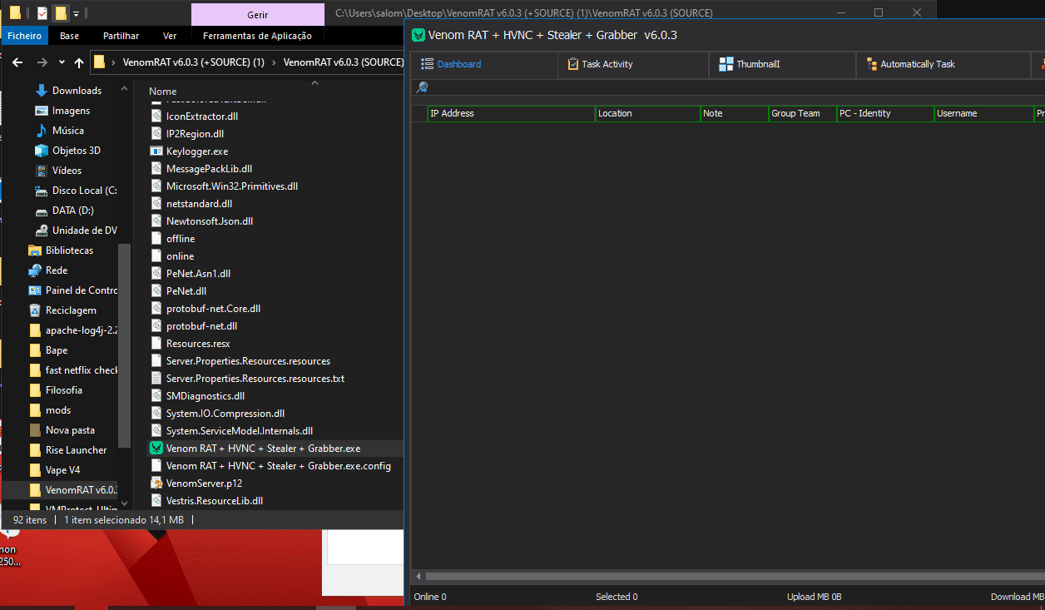The width and height of the screenshot is (1045, 610).
Task: Click the Nome column header
Action: point(162,92)
